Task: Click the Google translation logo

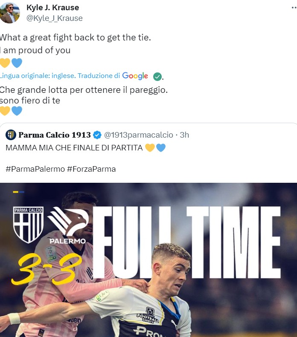Action: point(135,76)
